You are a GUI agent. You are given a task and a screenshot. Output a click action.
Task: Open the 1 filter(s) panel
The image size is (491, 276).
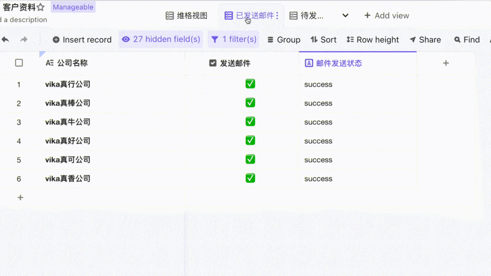click(x=233, y=40)
